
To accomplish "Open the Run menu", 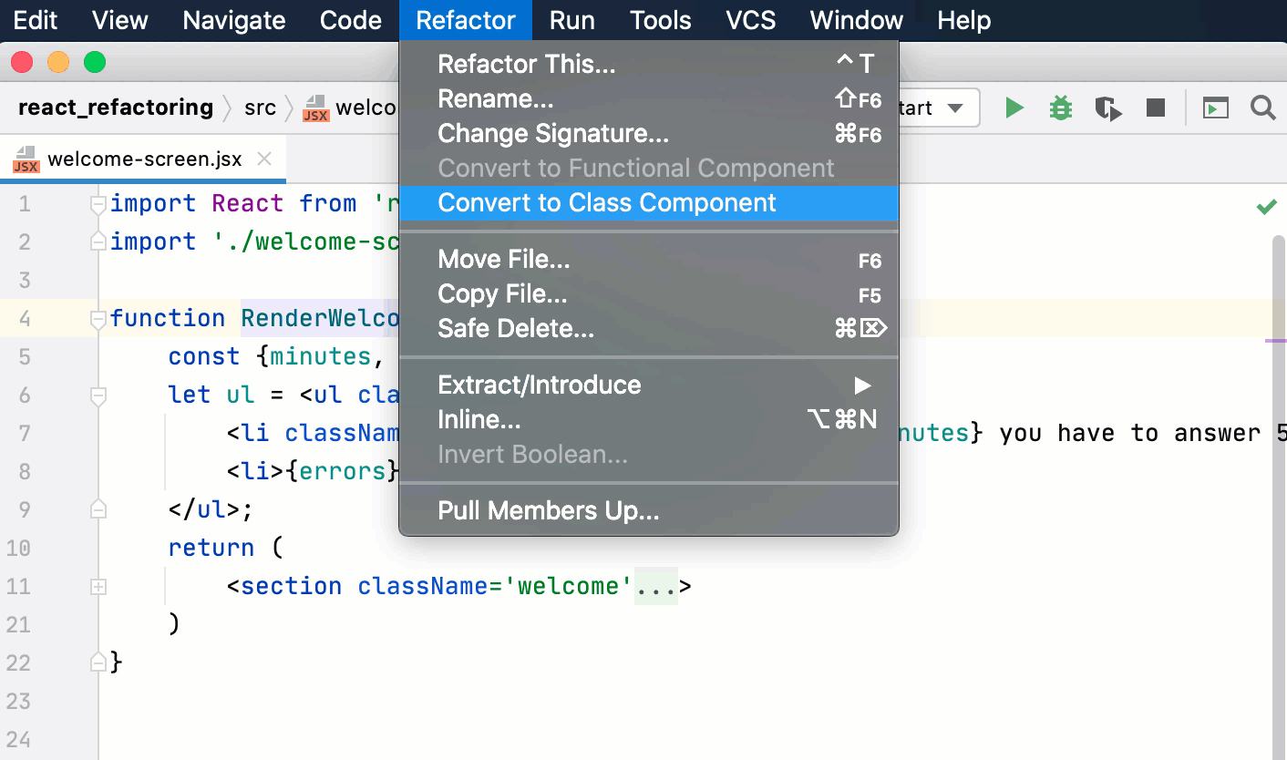I will click(571, 20).
